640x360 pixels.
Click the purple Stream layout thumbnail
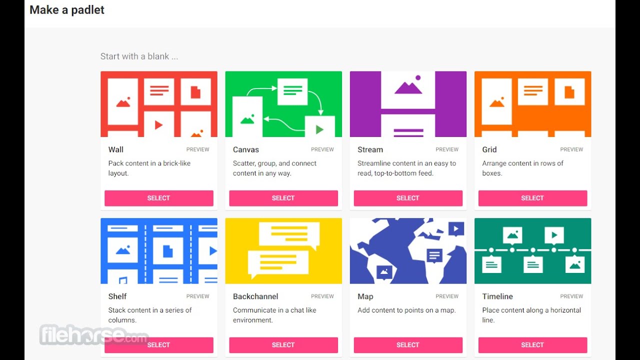pos(408,104)
